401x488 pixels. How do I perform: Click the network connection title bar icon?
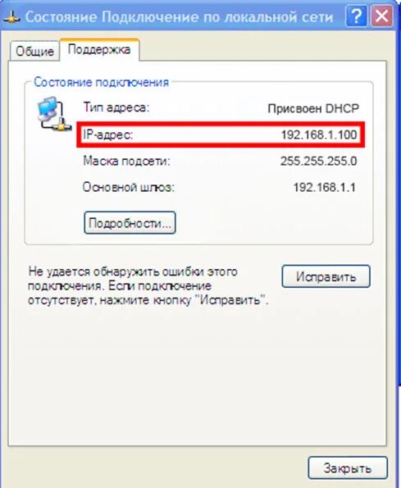[11, 17]
